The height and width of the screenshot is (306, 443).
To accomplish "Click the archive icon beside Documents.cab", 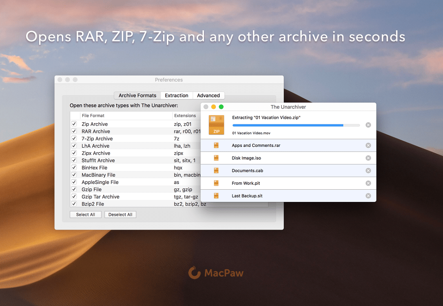I will point(216,171).
